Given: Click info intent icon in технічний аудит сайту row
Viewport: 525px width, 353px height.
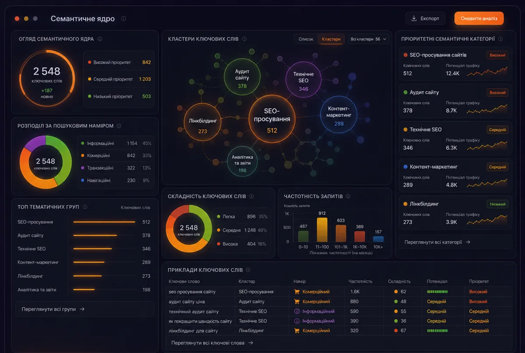Looking at the screenshot, I should click(297, 311).
